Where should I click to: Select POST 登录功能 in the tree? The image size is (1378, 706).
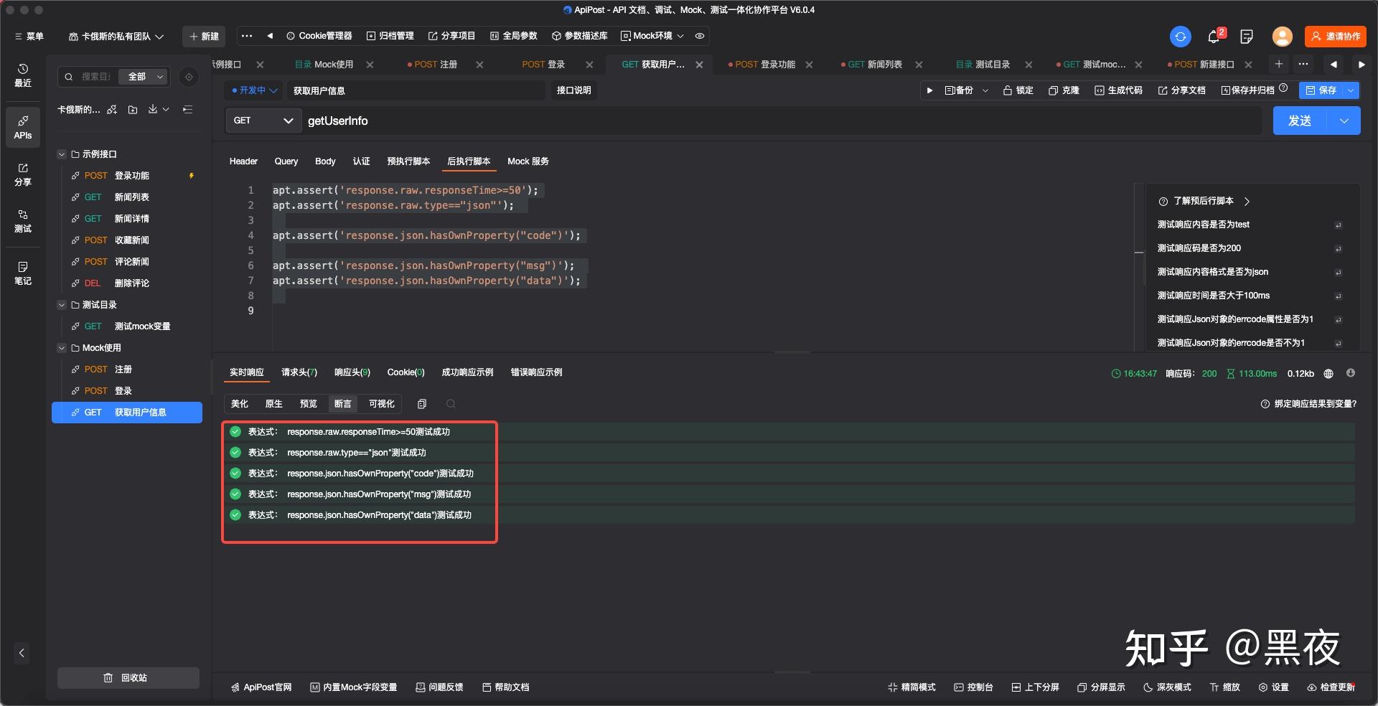(x=127, y=176)
